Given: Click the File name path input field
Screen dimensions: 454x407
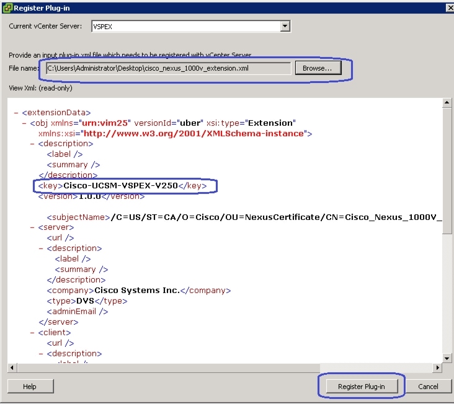Looking at the screenshot, I should [168, 68].
